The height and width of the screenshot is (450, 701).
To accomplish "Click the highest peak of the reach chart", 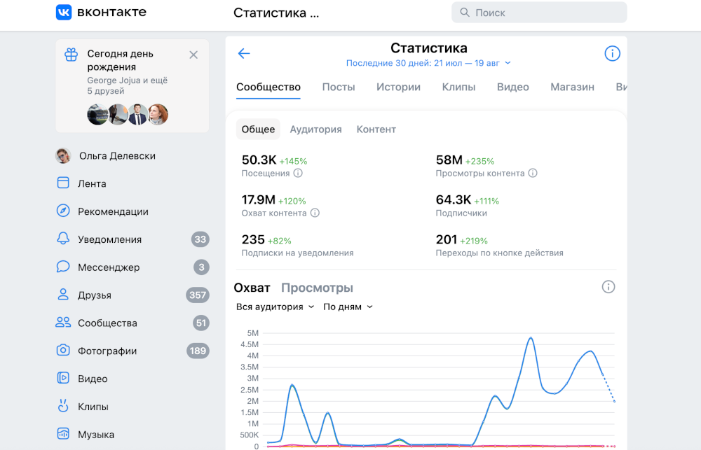I will tap(531, 338).
